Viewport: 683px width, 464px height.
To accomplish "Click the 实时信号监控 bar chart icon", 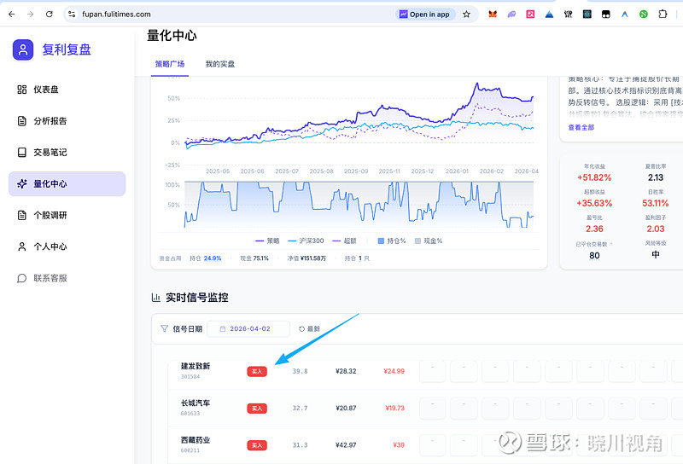I will 156,298.
